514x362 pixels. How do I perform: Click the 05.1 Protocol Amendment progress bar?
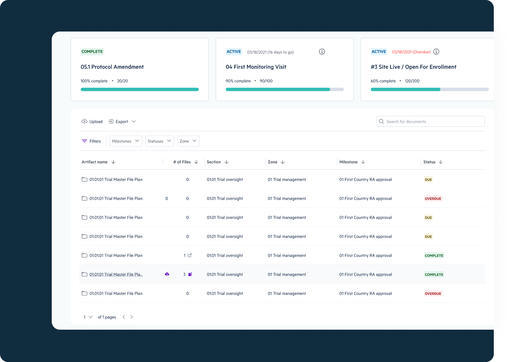[x=140, y=89]
